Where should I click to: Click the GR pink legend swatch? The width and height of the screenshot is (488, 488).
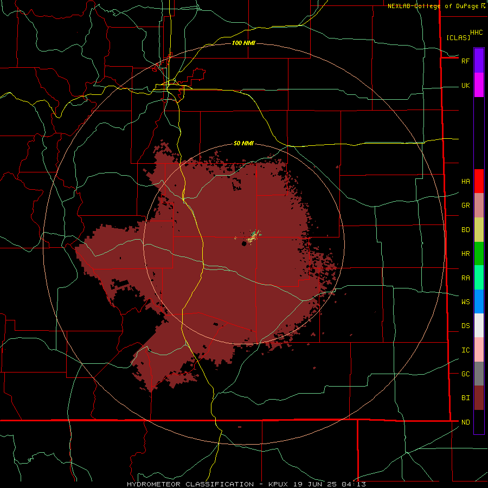[479, 206]
